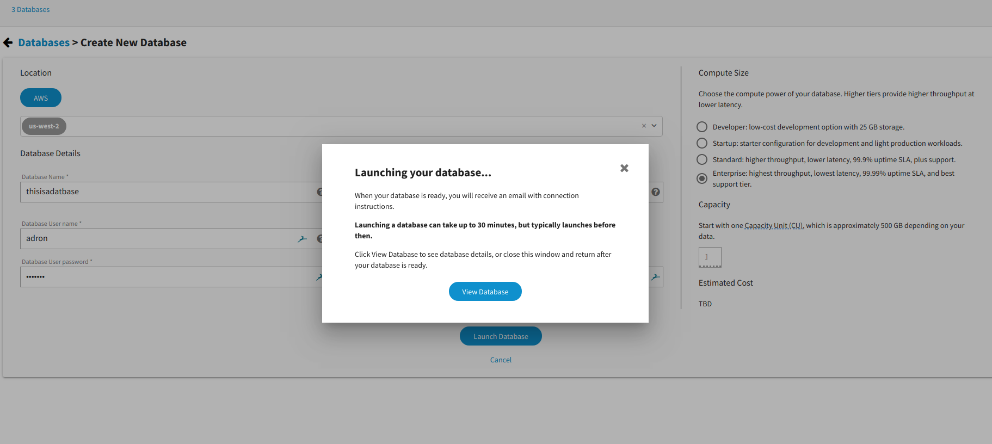Click autofill icon at right end of password row

pos(655,277)
